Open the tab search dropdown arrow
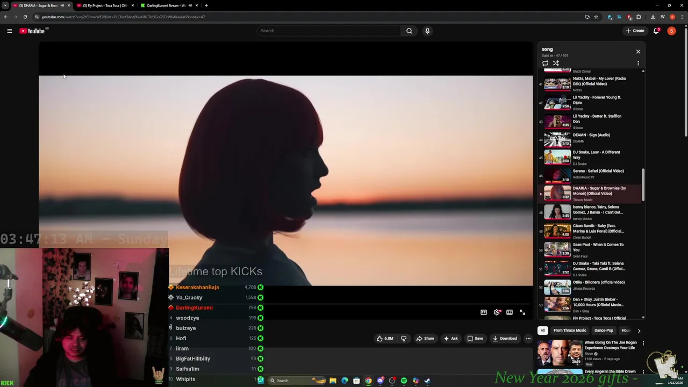Screen dimensions: 688x387 point(5,5)
